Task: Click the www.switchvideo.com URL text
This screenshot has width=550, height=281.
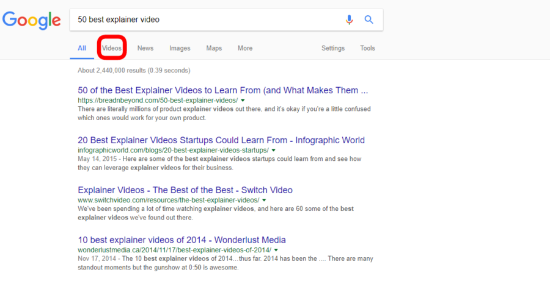Action: click(x=169, y=201)
